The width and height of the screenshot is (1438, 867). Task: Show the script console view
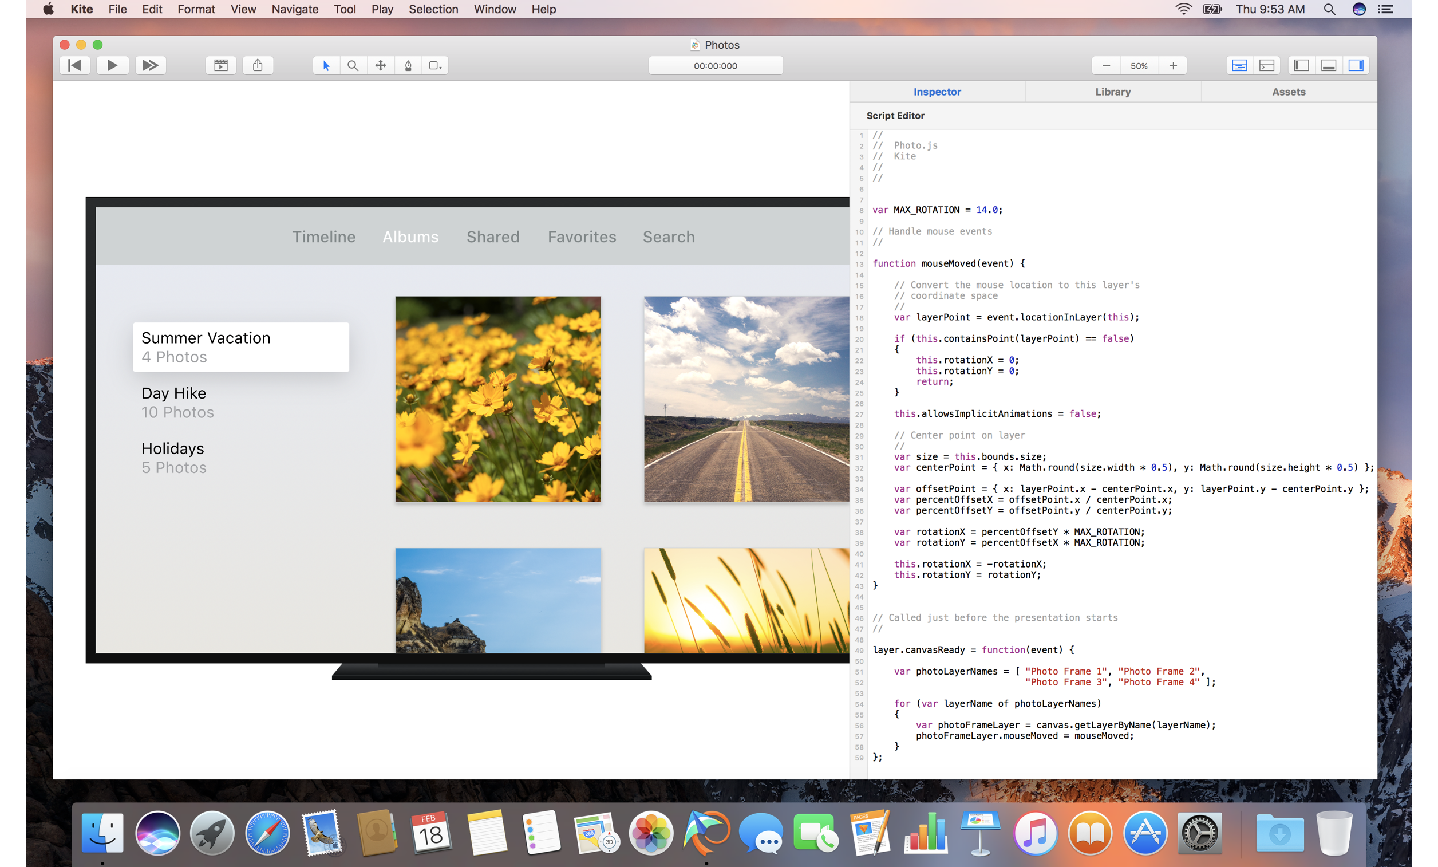tap(1266, 65)
